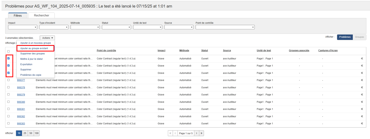Switch to the Rechercher tab
The image size is (370, 139).
click(41, 15)
